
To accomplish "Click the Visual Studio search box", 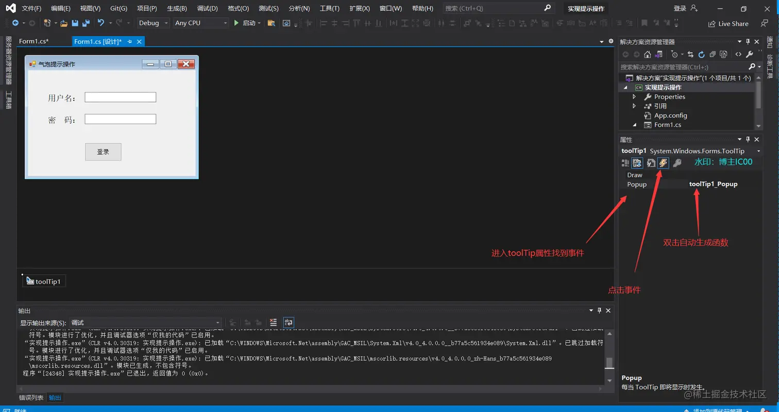I will [x=498, y=8].
